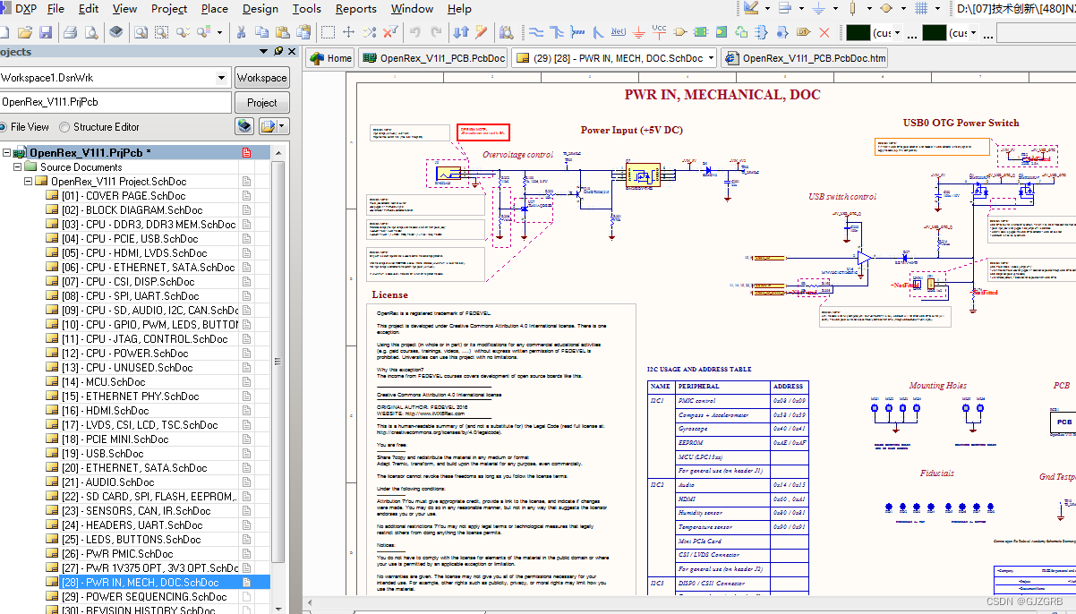Open the PWR IN, MECH, DOC.SchDoc tab dropdown
Viewport: 1076px width, 614px height.
coord(711,57)
